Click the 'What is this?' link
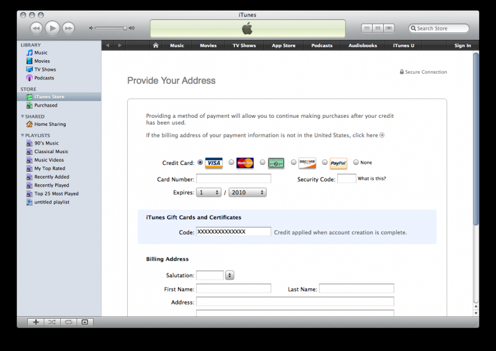 (x=371, y=179)
